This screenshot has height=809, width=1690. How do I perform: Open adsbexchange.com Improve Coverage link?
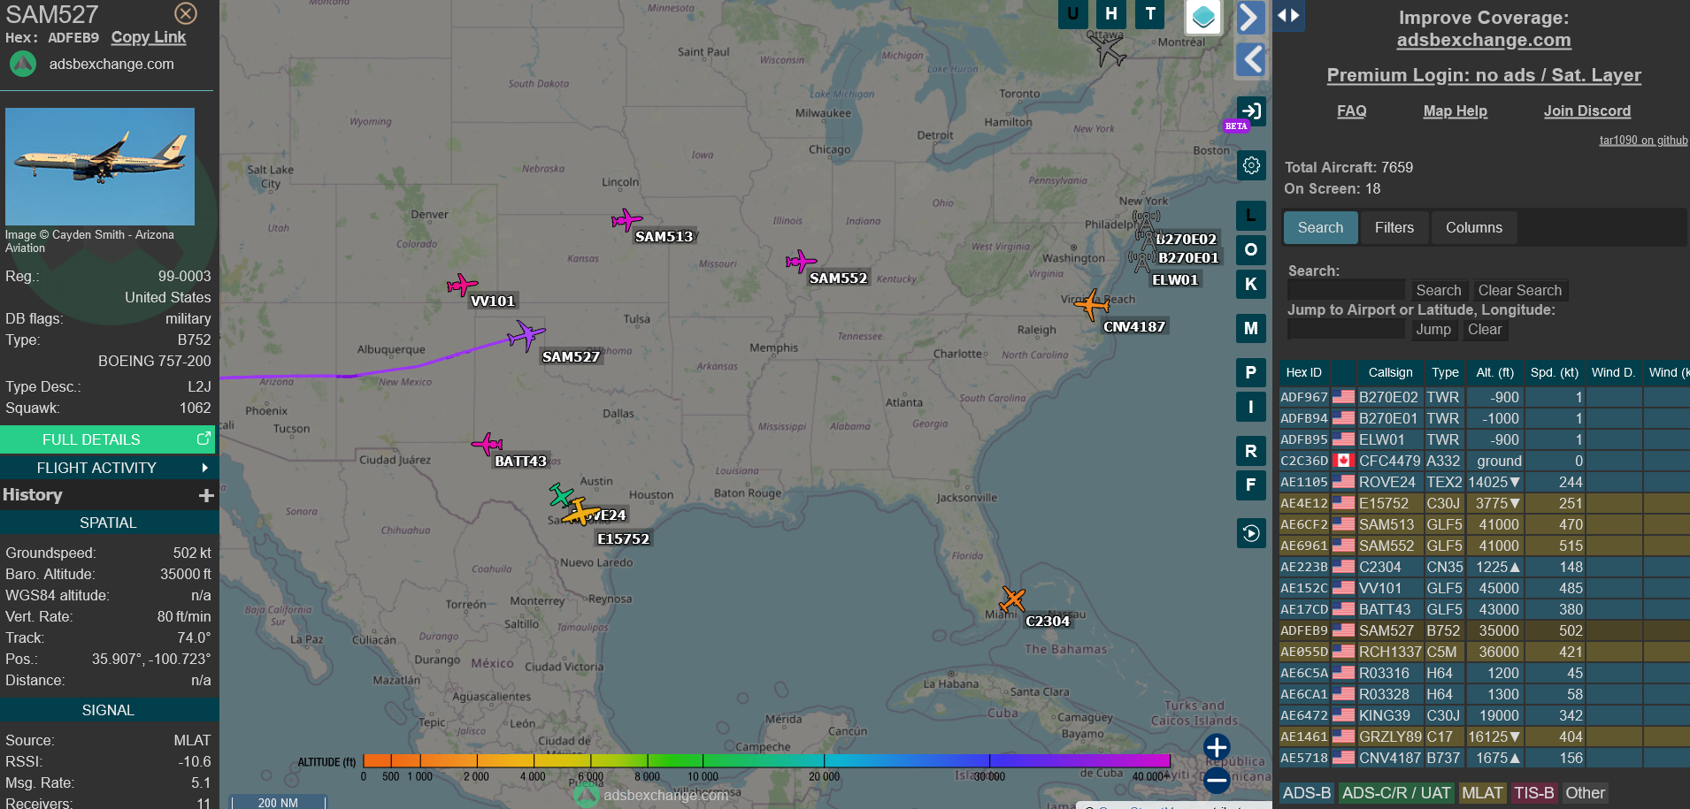pos(1484,40)
